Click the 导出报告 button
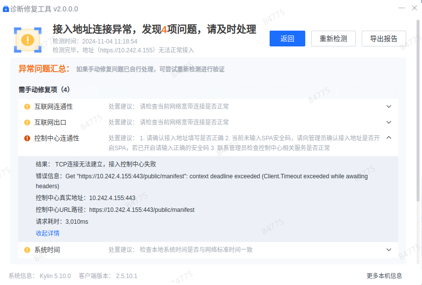 [383, 39]
